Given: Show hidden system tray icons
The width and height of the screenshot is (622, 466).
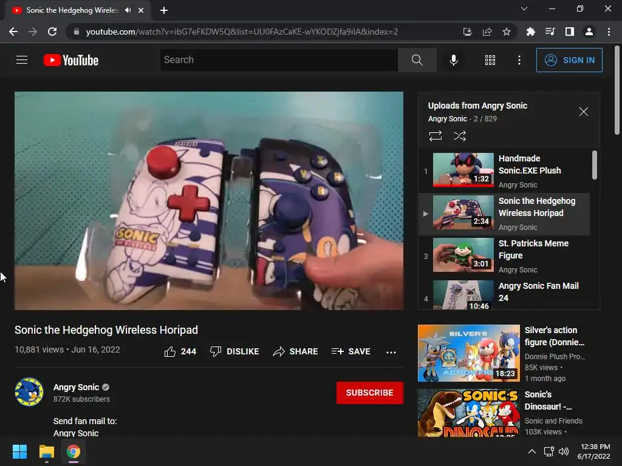Looking at the screenshot, I should pos(532,451).
